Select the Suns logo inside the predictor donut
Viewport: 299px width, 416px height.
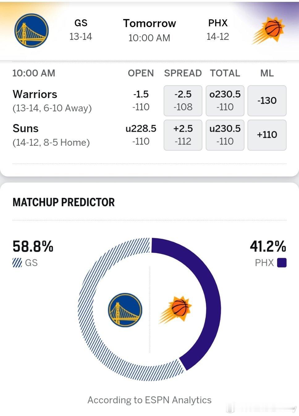tap(175, 310)
